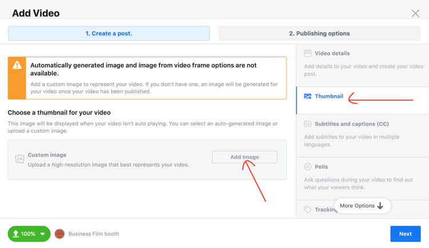Click the Thumbnail picture icon
The image size is (429, 248).
click(308, 96)
